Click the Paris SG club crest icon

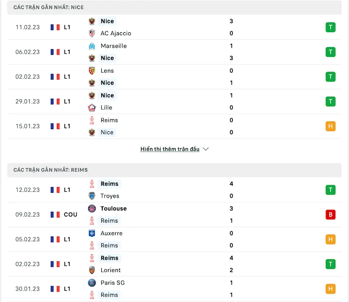pos(92,283)
